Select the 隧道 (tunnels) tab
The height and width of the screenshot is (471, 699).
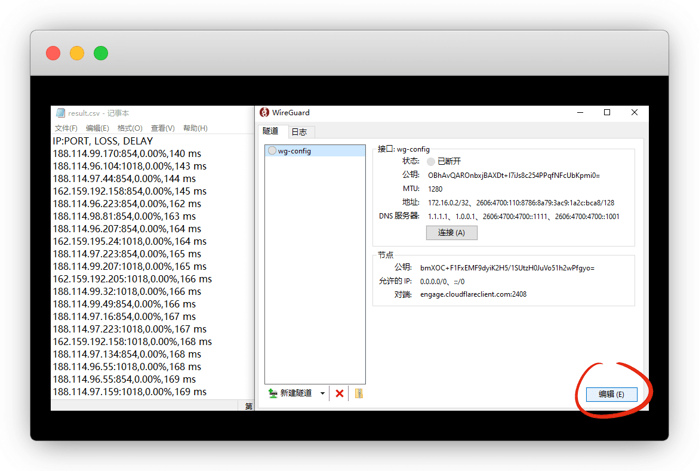[x=271, y=131]
